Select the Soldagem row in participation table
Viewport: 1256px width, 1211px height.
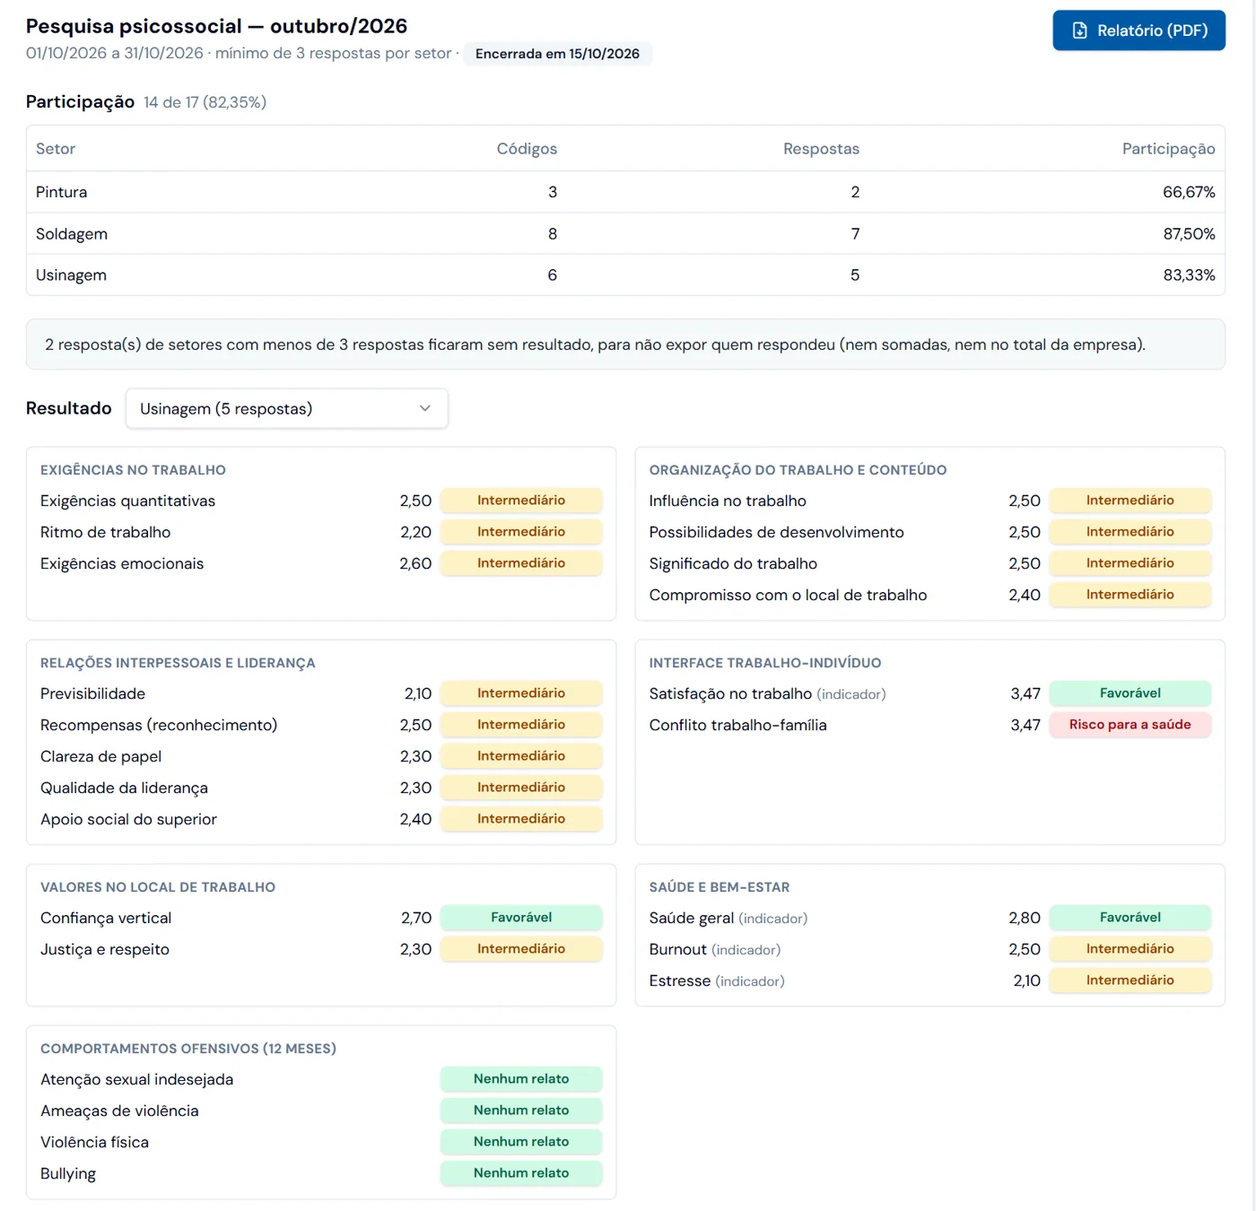point(625,233)
